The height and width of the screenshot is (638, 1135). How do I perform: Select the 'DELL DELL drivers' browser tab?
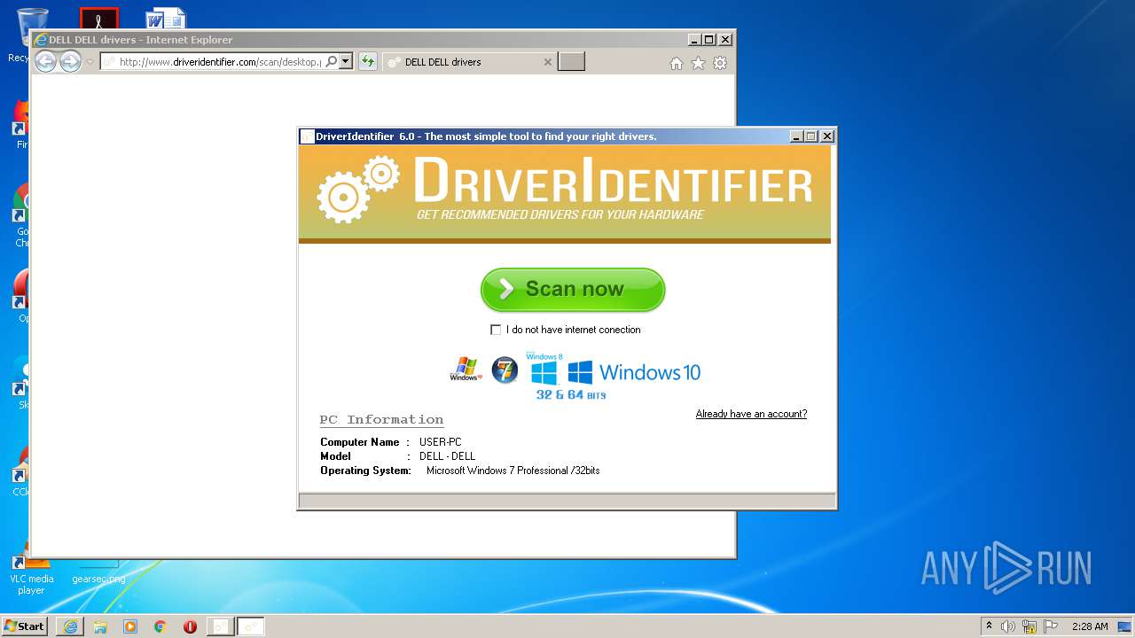pyautogui.click(x=469, y=62)
